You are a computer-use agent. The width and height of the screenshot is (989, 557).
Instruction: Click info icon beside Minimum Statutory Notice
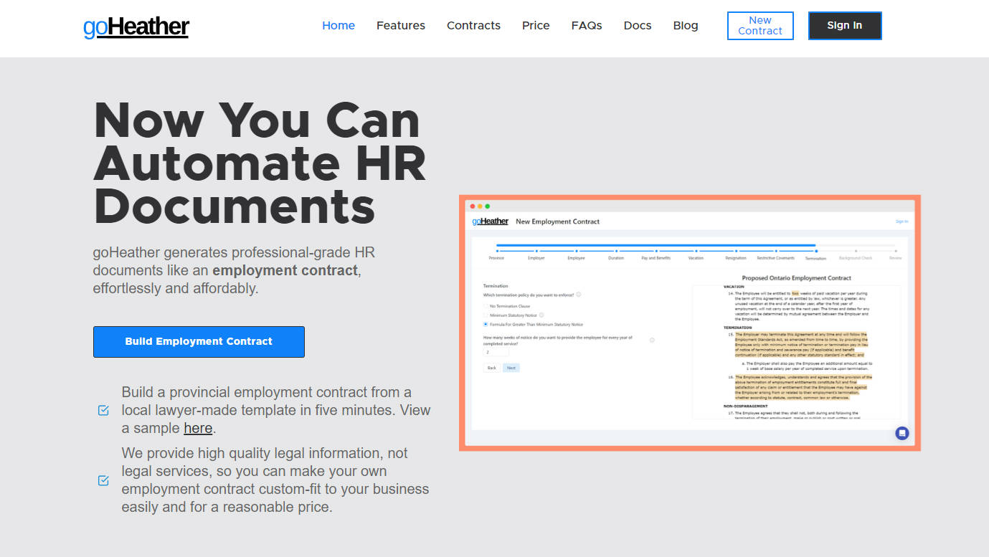[541, 315]
